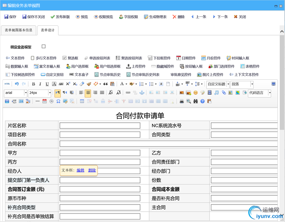
Task: Click 保存 save button
Action: 10,17
